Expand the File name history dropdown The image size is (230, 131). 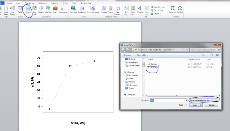(186, 100)
